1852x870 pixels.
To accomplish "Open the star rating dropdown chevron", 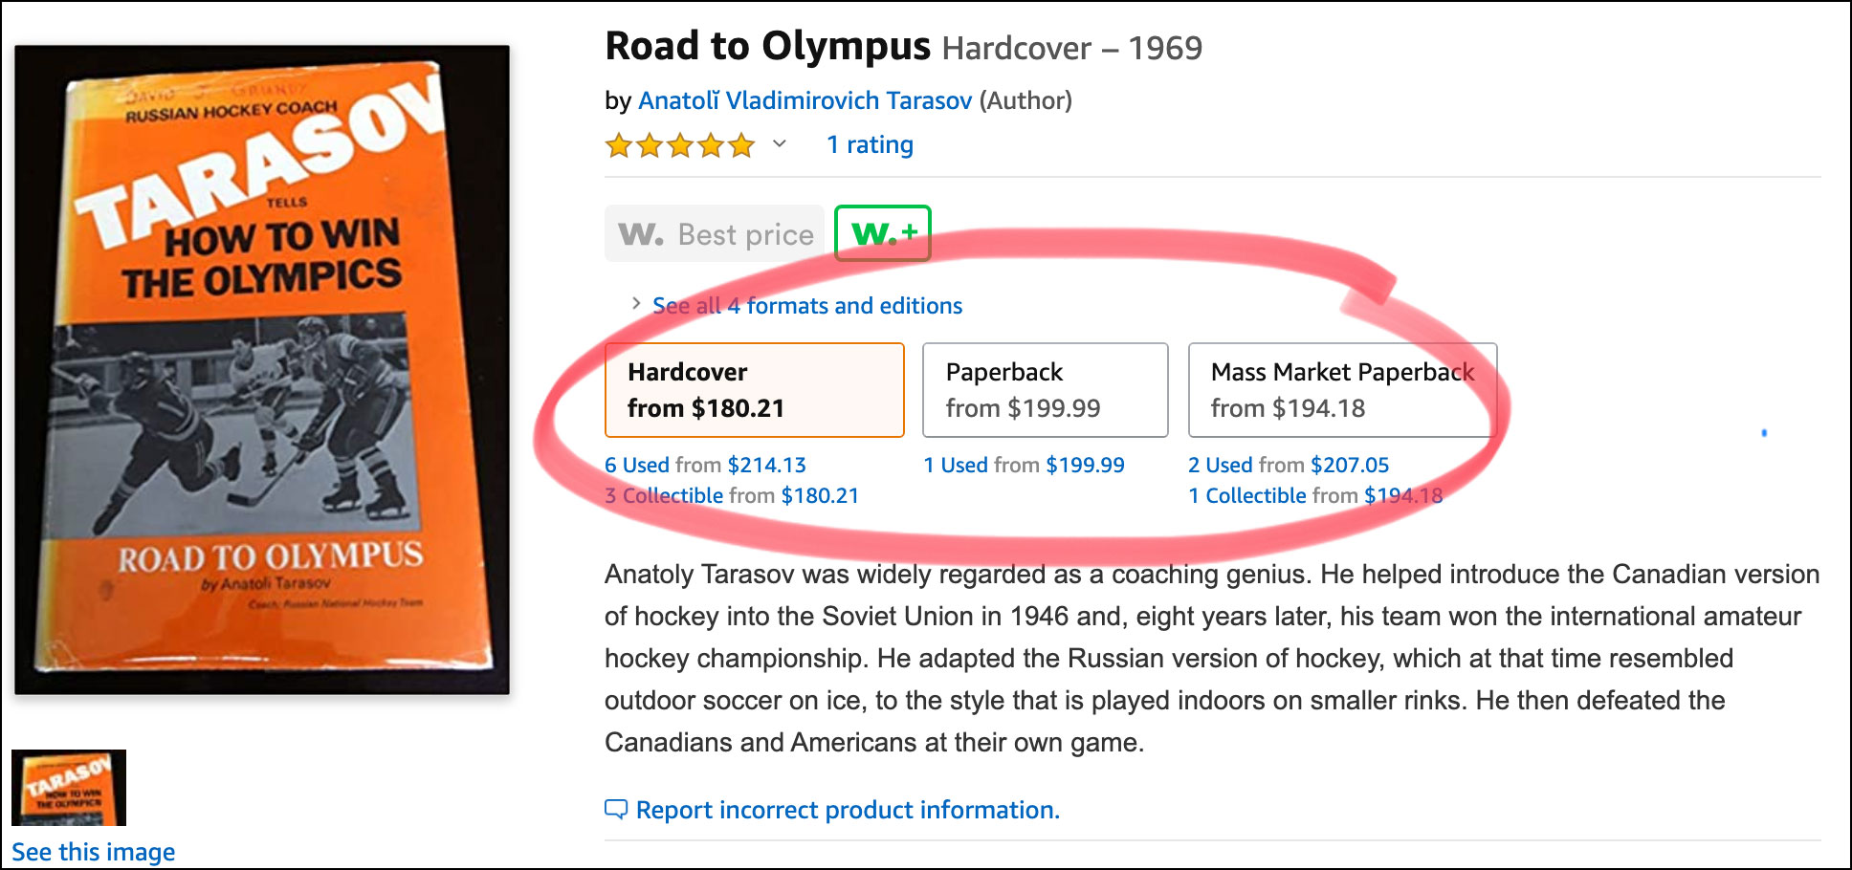I will click(780, 144).
